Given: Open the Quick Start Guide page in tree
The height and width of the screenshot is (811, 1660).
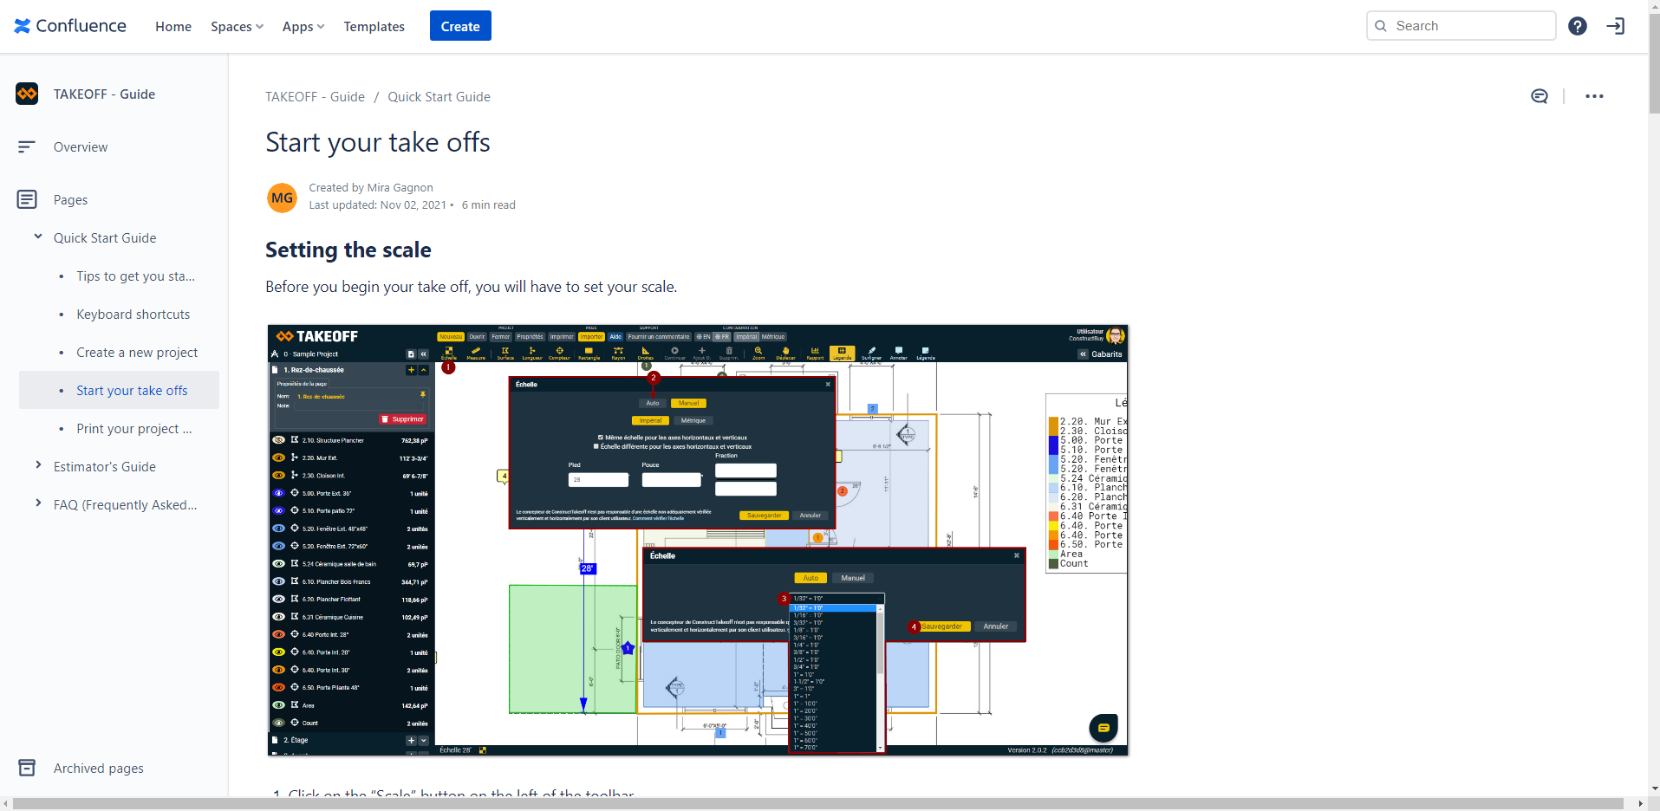Looking at the screenshot, I should (105, 237).
